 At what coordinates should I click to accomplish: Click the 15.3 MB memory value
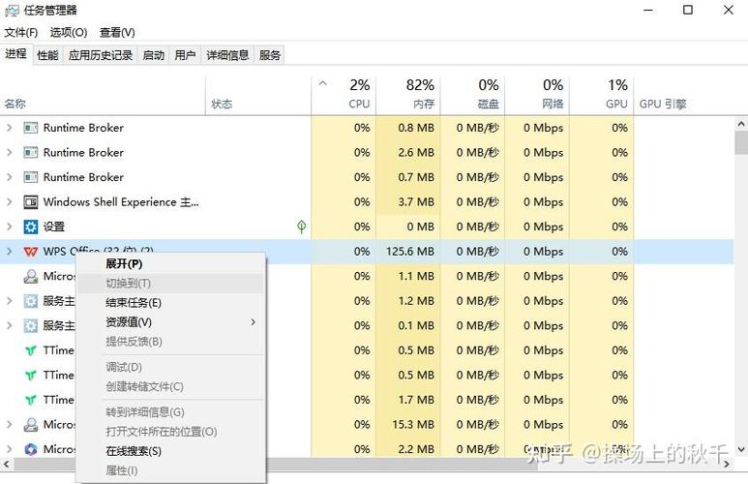coord(413,425)
